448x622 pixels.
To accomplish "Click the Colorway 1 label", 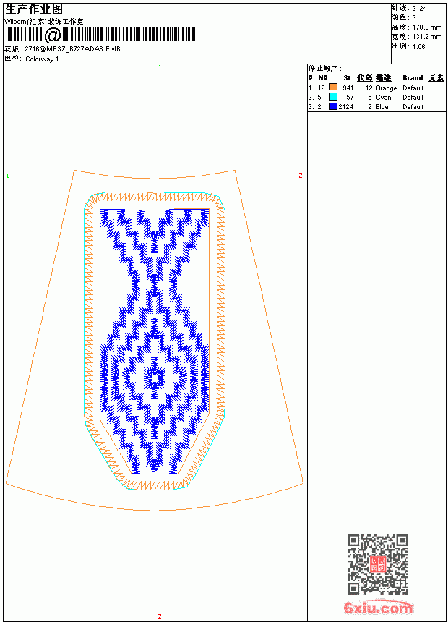I will [x=42, y=59].
